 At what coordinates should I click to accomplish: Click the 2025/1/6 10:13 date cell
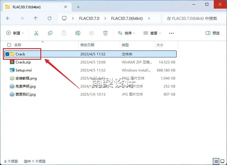(93, 94)
